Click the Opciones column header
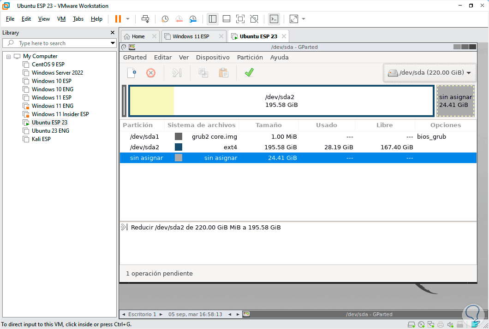The width and height of the screenshot is (489, 329). [x=446, y=125]
